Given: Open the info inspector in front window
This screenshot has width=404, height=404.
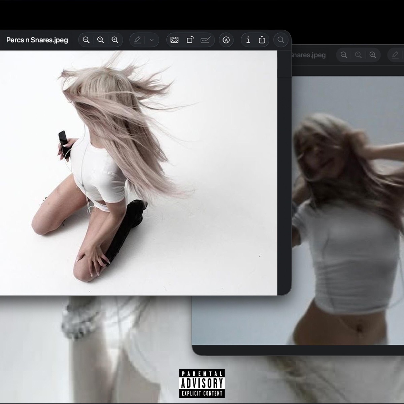Looking at the screenshot, I should tap(248, 40).
